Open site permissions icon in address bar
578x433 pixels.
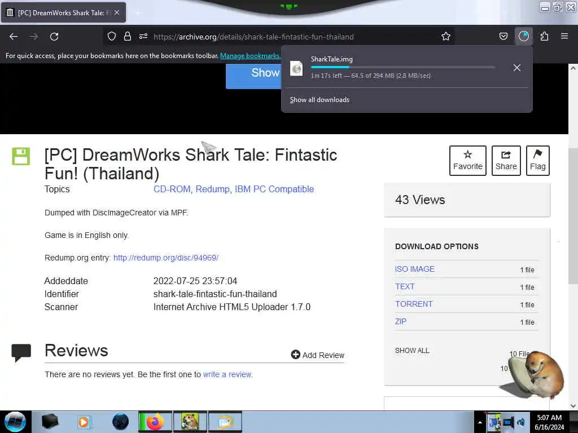143,36
